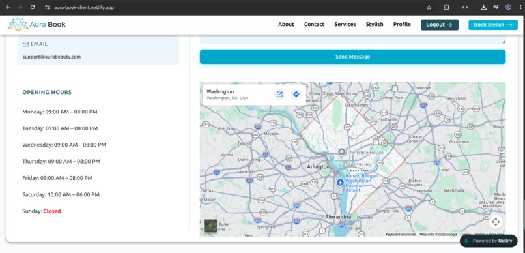Open the browser three-dot menu
This screenshot has height=253, width=525.
point(520,7)
